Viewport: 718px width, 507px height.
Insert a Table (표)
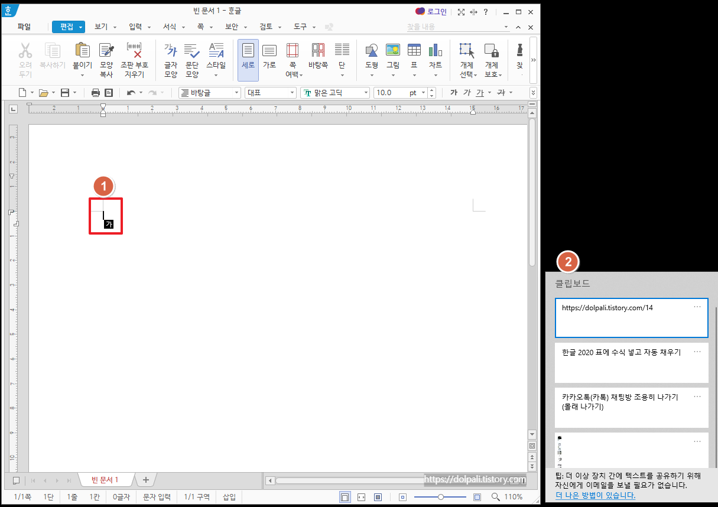click(414, 51)
